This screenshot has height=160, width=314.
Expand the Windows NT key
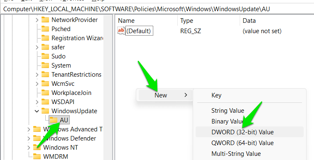click(x=29, y=148)
